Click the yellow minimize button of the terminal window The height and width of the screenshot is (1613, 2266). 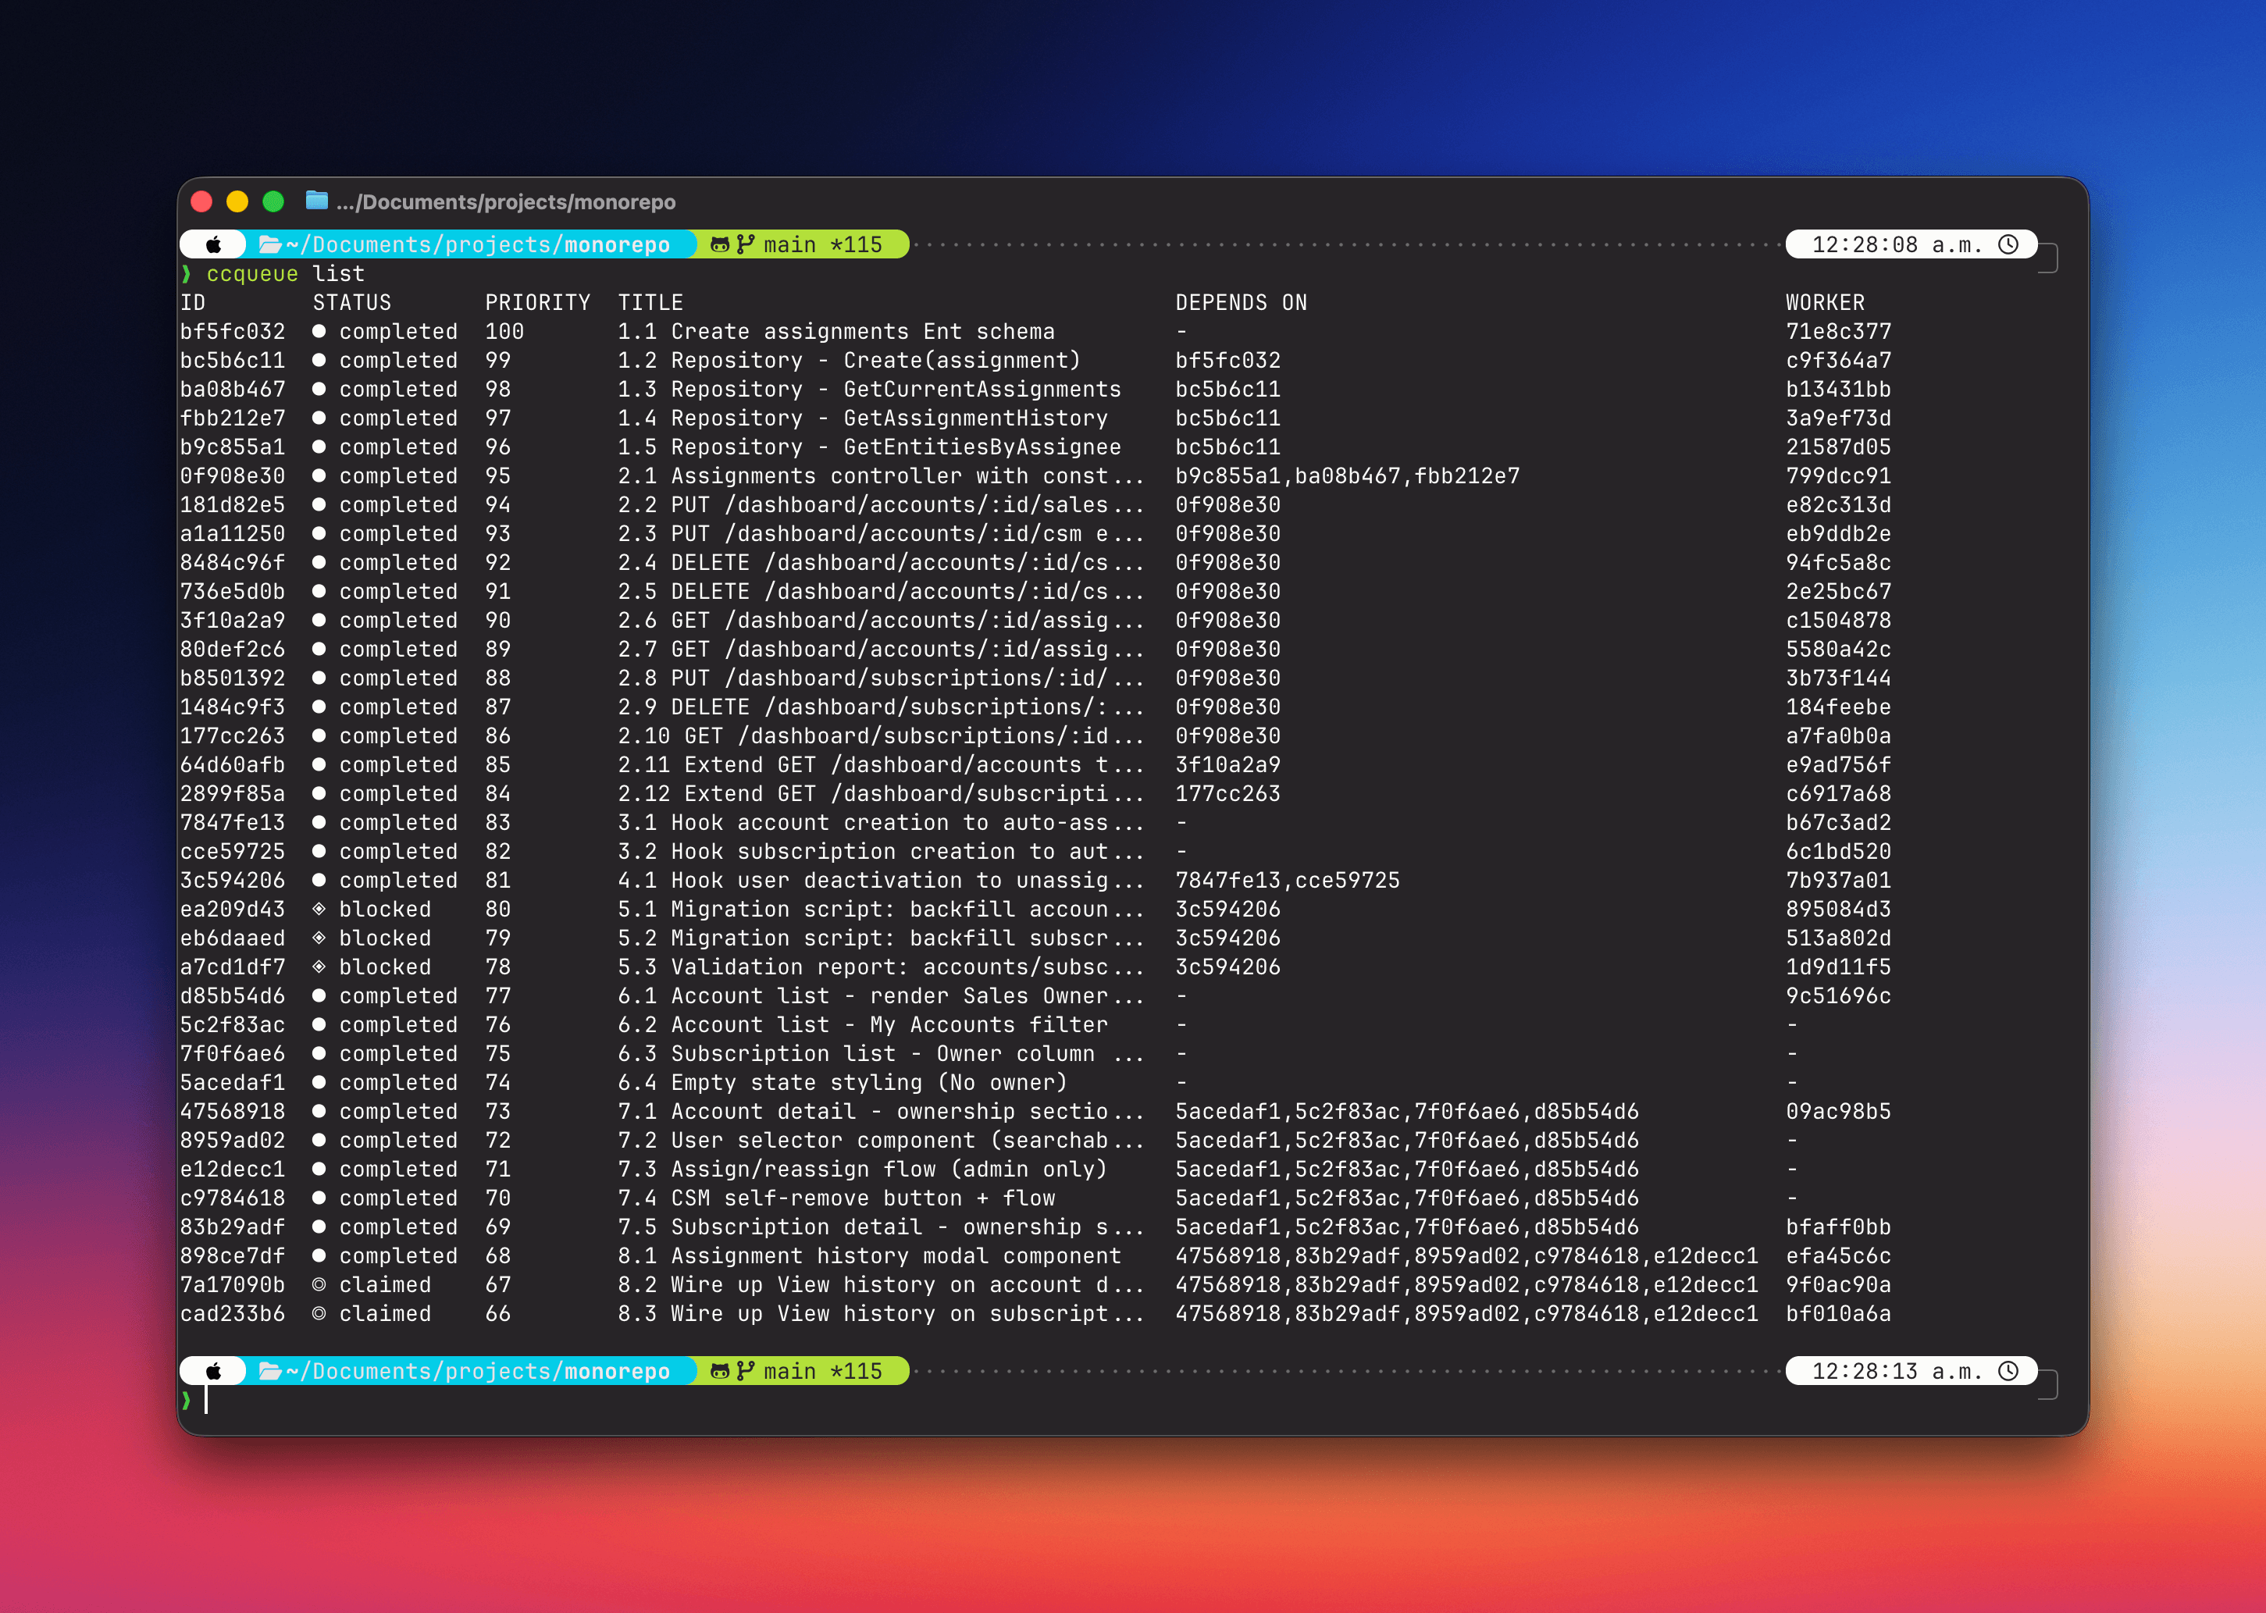(x=237, y=201)
